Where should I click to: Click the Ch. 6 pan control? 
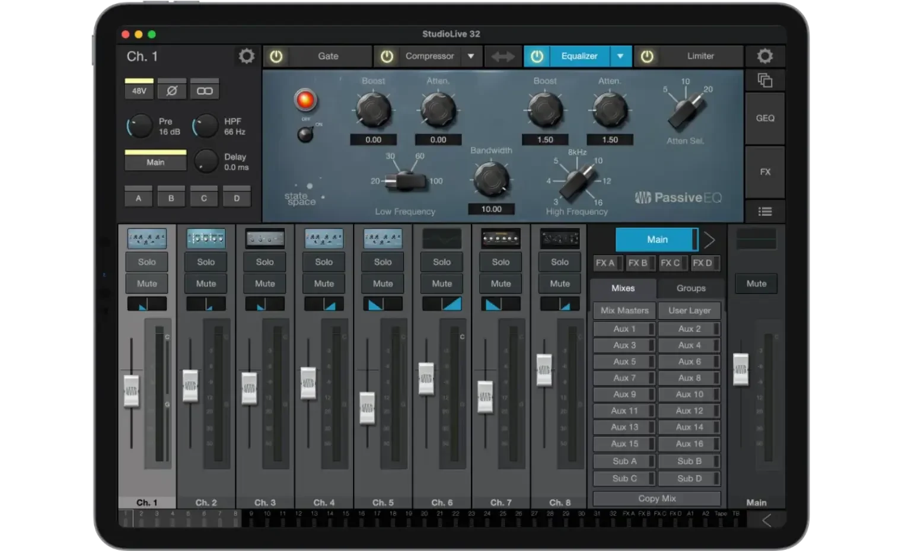pyautogui.click(x=442, y=304)
